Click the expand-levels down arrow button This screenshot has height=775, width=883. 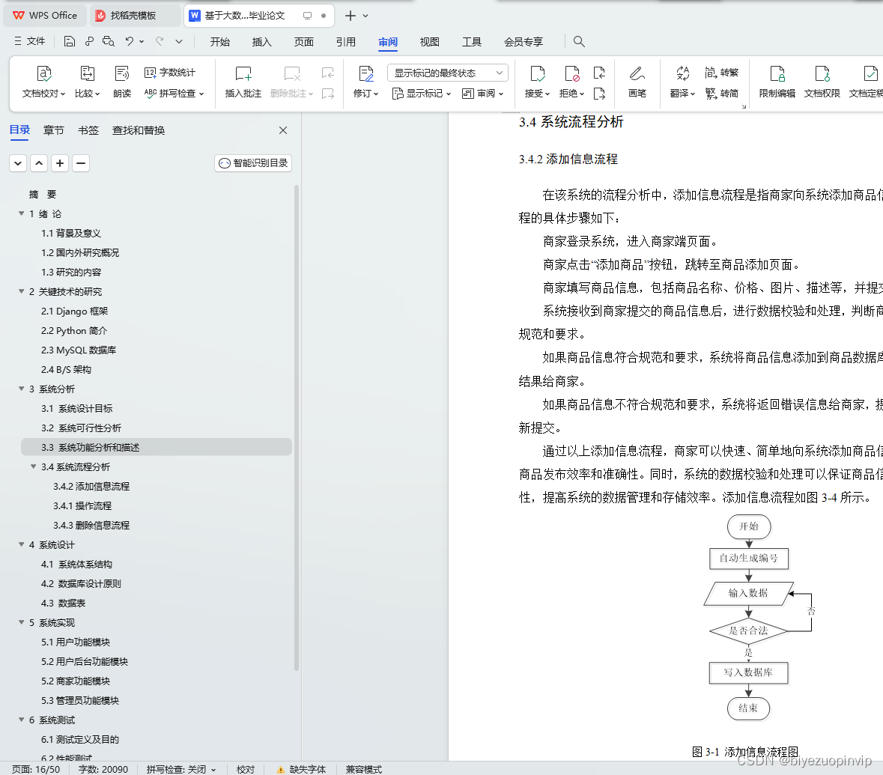point(18,163)
